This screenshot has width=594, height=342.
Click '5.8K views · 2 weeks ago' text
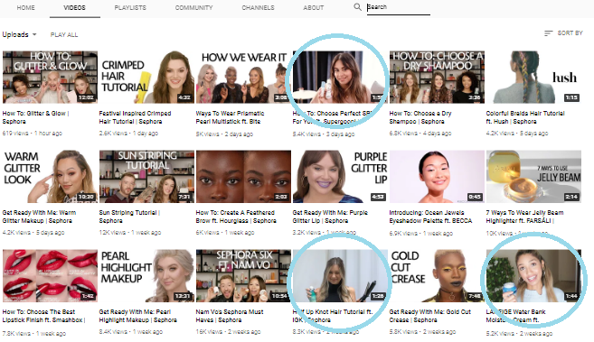(422, 332)
